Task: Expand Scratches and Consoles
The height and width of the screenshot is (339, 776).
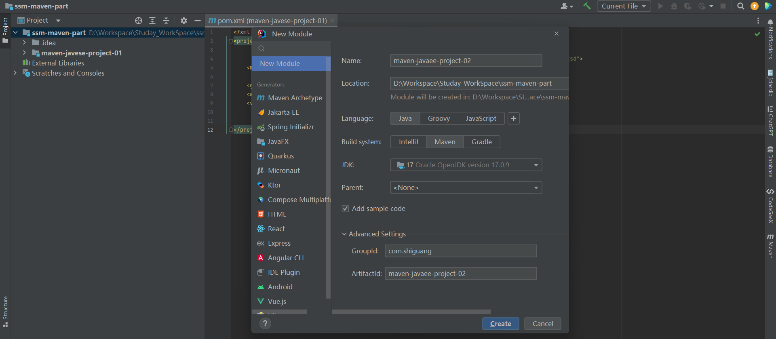Action: pos(15,73)
